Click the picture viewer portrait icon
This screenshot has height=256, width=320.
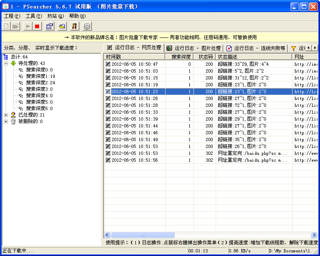pyautogui.click(x=75, y=26)
